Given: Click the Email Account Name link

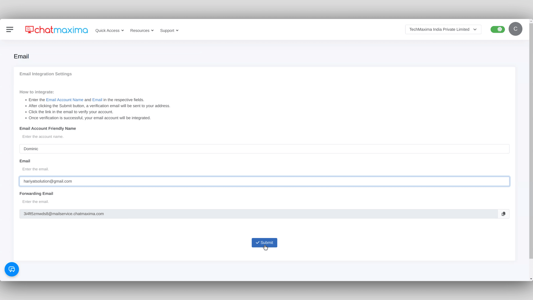Looking at the screenshot, I should 65,100.
